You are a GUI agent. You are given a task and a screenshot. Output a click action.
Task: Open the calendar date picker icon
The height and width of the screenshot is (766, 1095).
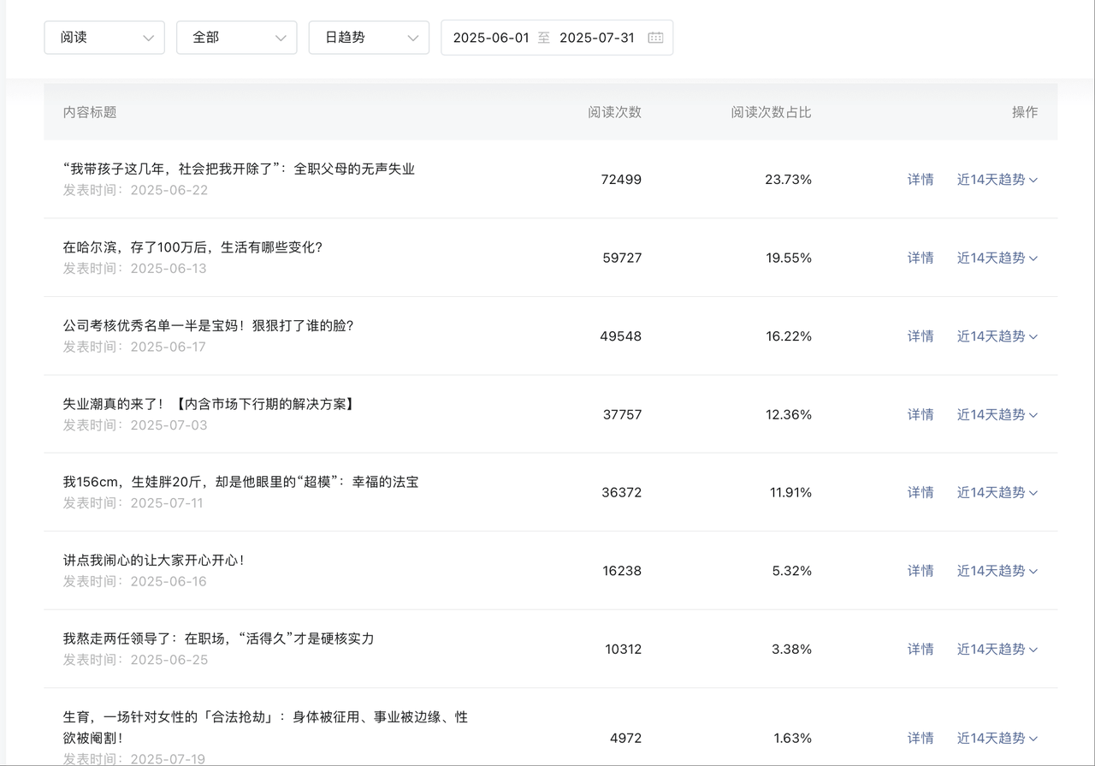coord(655,38)
